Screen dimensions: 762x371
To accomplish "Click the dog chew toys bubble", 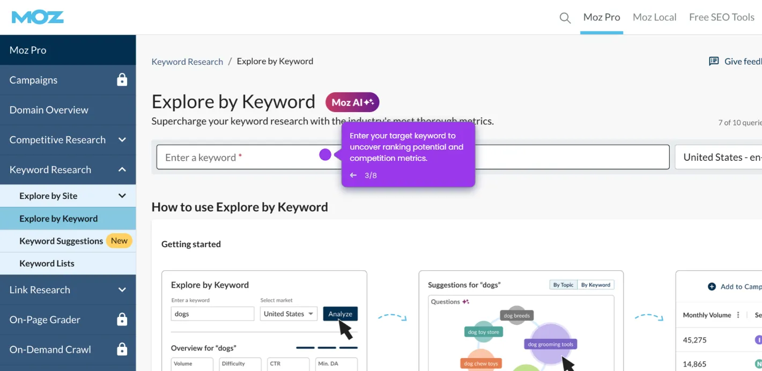I will [482, 363].
